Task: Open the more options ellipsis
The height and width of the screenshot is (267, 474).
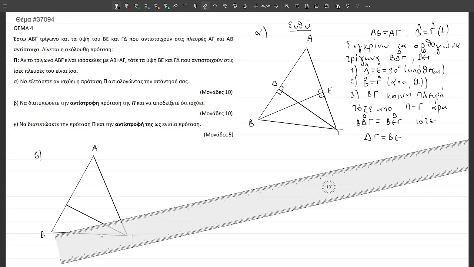Action: point(367,6)
